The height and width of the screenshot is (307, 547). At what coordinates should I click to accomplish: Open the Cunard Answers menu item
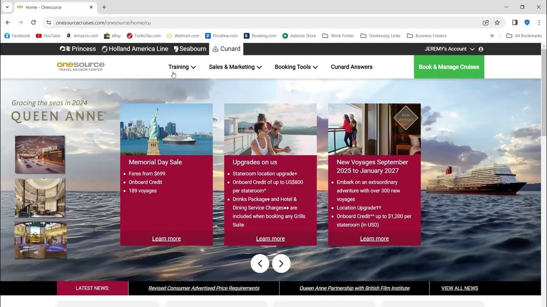[x=352, y=67]
